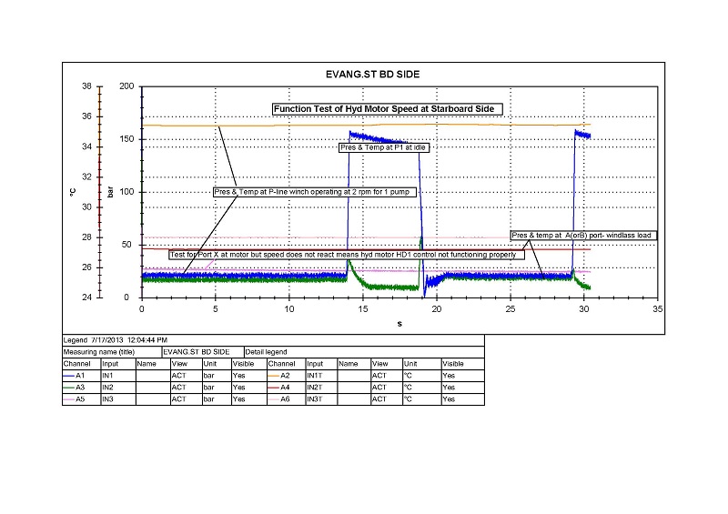The image size is (728, 514).
Task: Click the IN3 input cell for channel A5
Action: pyautogui.click(x=116, y=398)
